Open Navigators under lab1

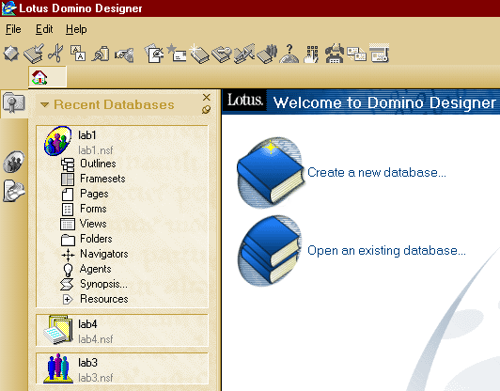[104, 254]
